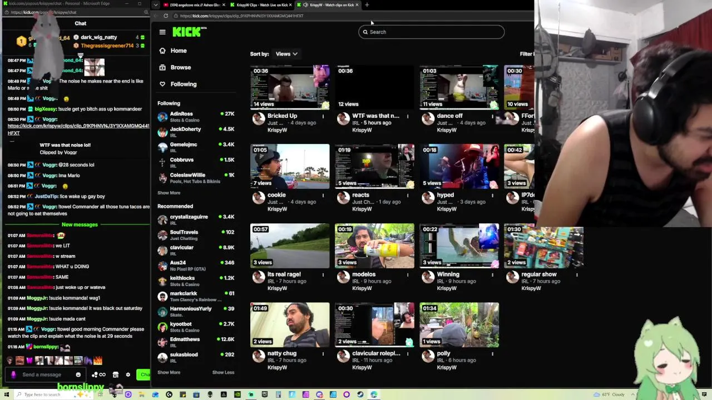Screen dimensions: 712x400
Task: Open options menu for natty chug clip
Action: [x=323, y=354]
